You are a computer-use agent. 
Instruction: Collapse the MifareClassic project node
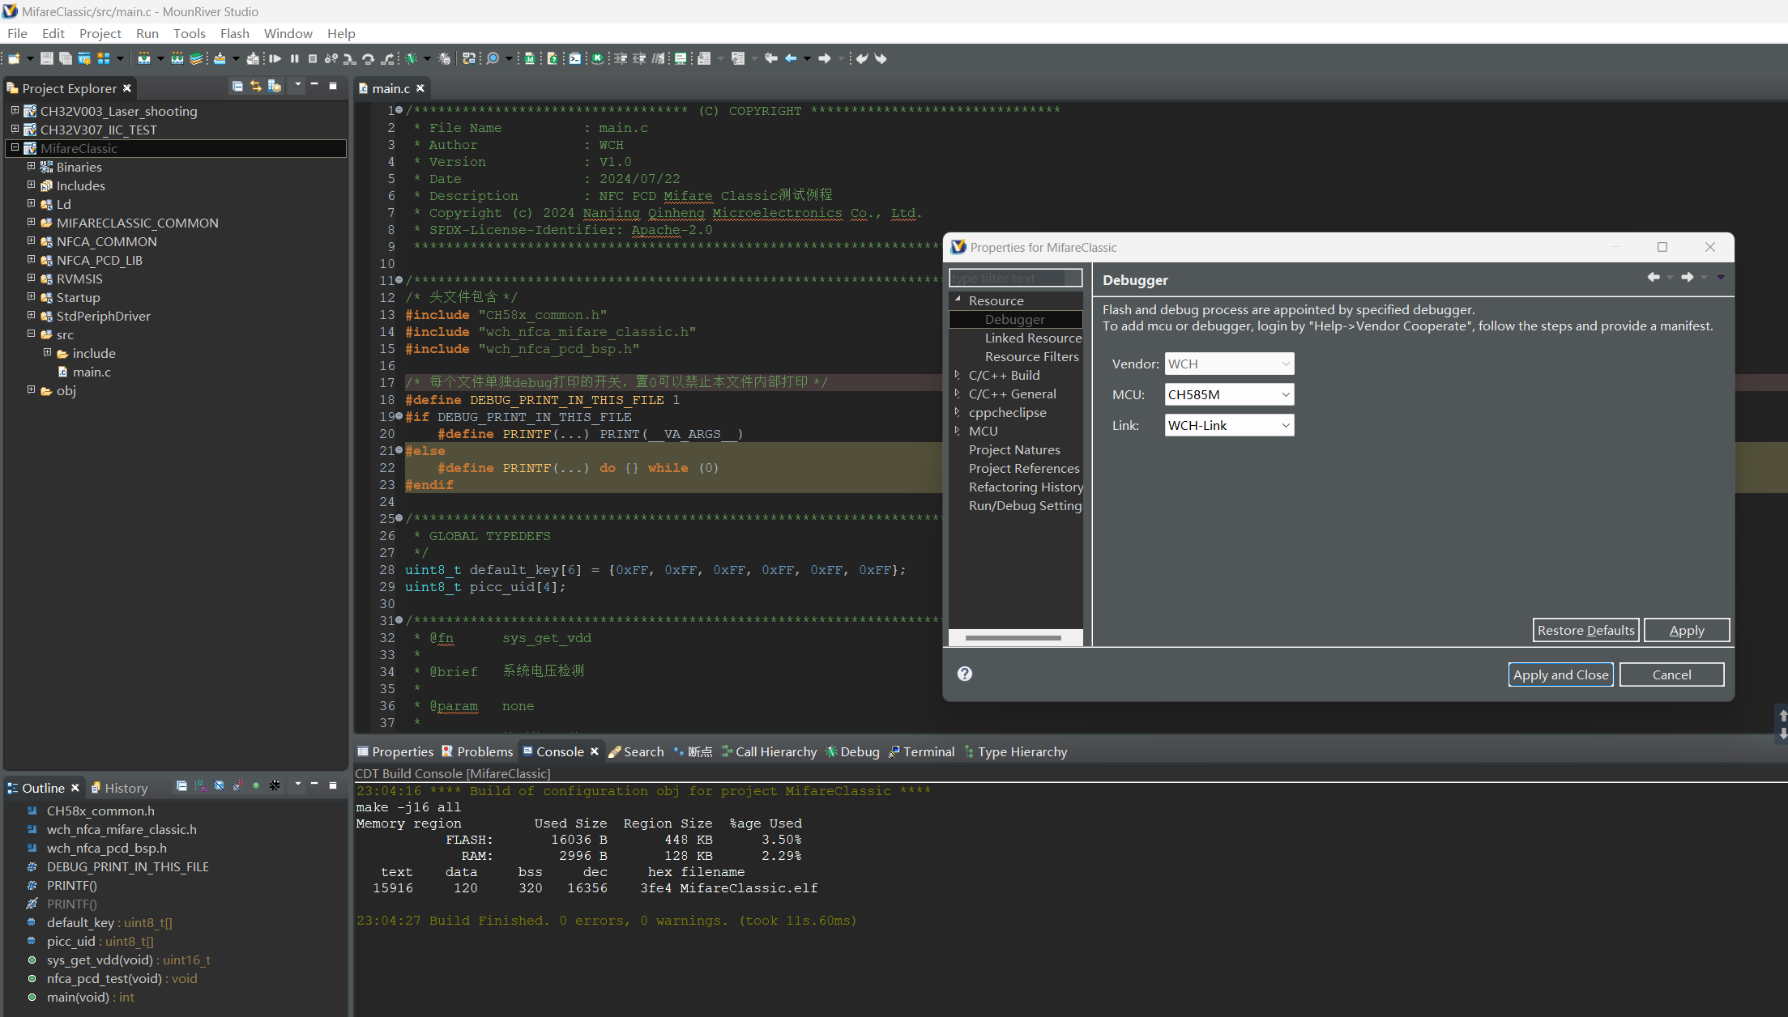point(15,147)
